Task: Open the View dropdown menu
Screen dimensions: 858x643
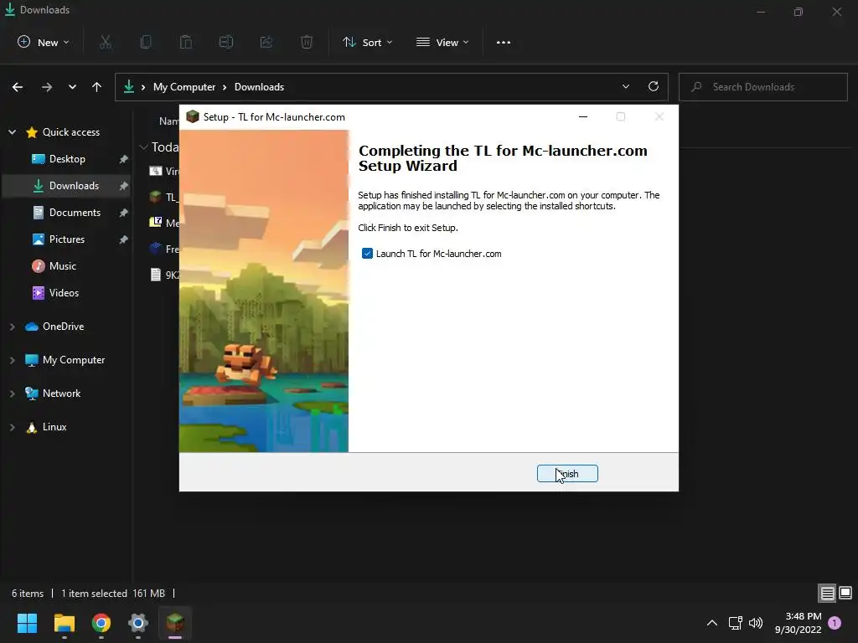Action: coord(442,42)
